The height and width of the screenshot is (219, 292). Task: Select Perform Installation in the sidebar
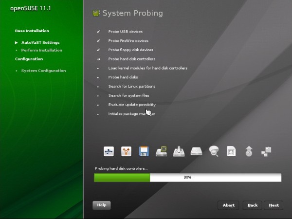42,50
